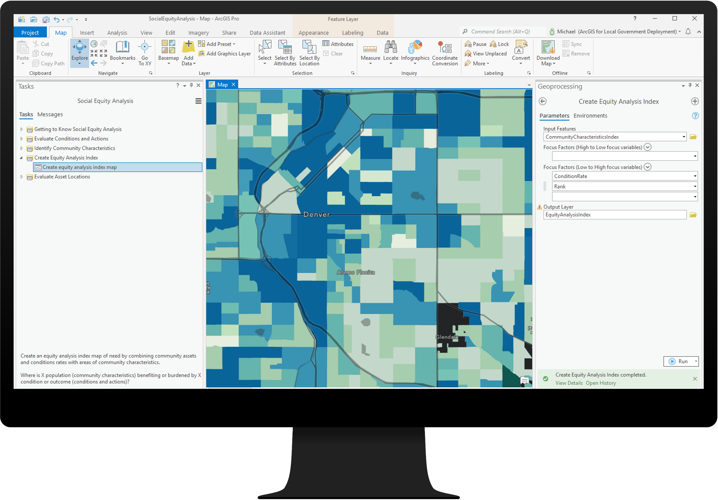Open the Locate binoculars tool
Viewport: 718px width, 500px height.
point(391,47)
